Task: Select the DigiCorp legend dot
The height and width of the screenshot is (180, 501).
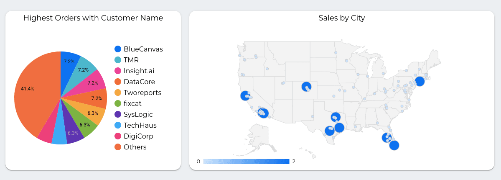Action: [x=118, y=136]
